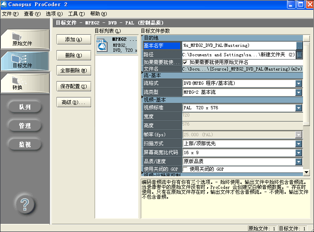This screenshot has height=232, width=314.
Task: Select the MPEG2 target icon in target list
Action: (x=102, y=45)
